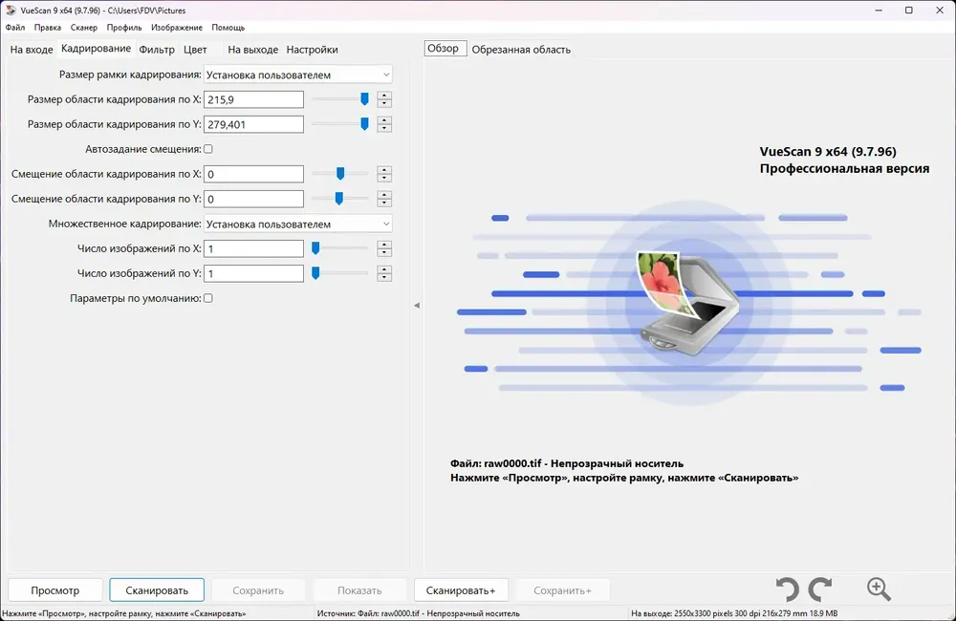Switch to Обрезанная область tab

click(x=521, y=50)
